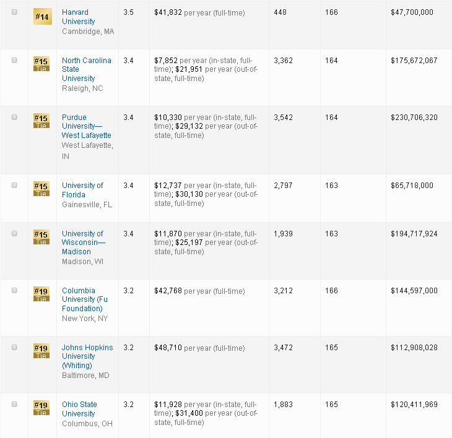Toggle the Ohio State University checkbox
Screen dimensions: 452x438
click(15, 404)
